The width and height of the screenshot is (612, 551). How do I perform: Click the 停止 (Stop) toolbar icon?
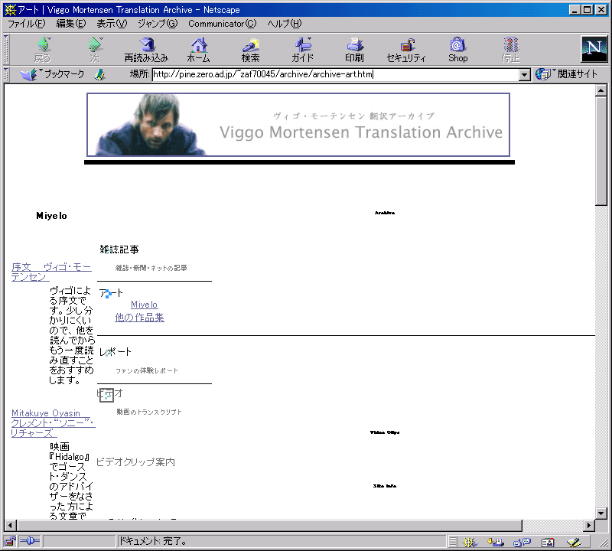(510, 50)
